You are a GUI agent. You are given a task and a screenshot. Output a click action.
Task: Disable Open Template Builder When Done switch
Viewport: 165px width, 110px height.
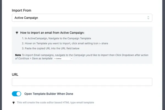coord(16,94)
